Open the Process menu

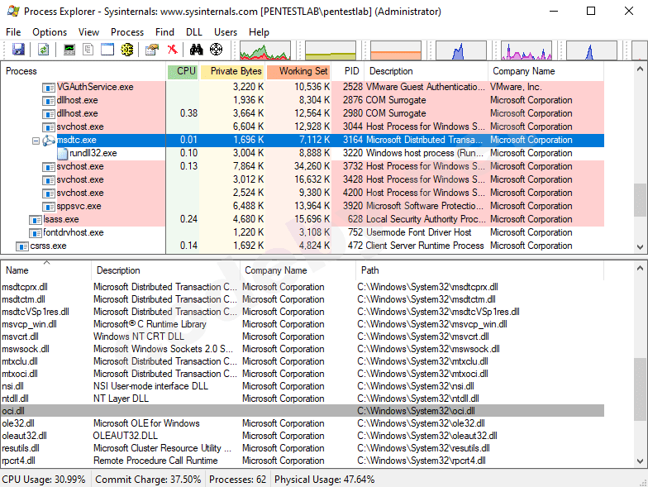point(127,32)
